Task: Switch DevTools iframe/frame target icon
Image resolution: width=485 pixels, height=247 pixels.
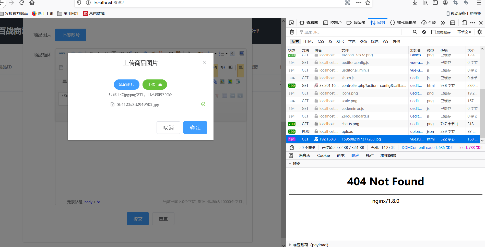Action: pos(453,23)
